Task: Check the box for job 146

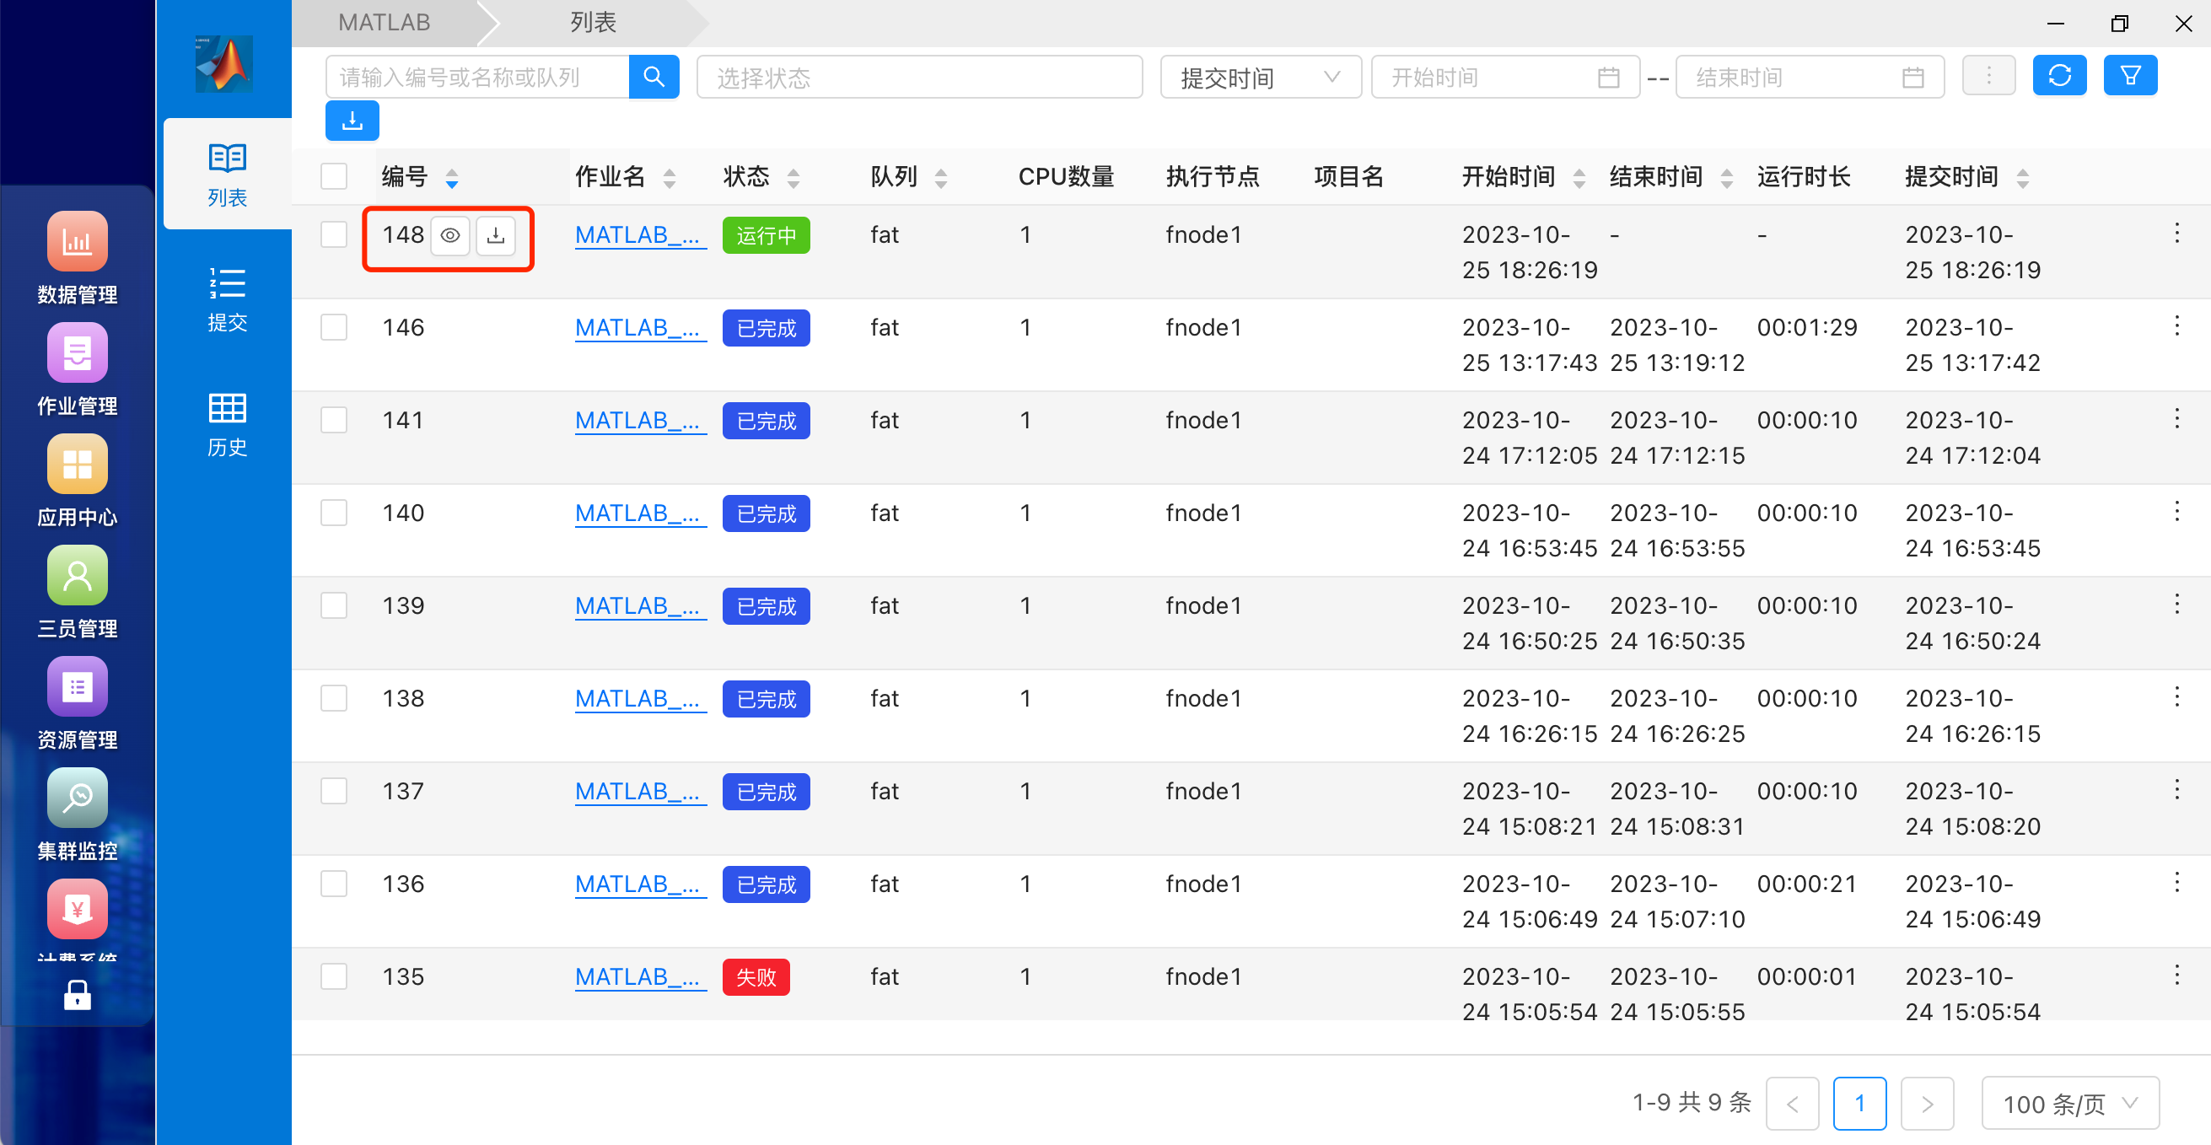Action: click(334, 327)
